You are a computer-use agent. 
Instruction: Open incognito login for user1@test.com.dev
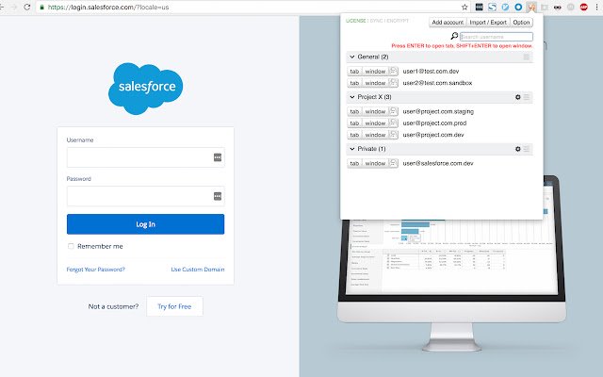pyautogui.click(x=393, y=72)
